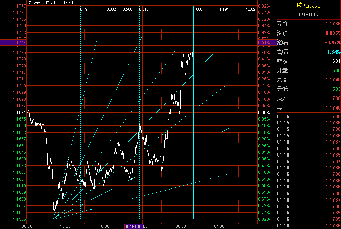Select the 0.618 Fibonacci time label
The width and height of the screenshot is (341, 229).
tap(144, 9)
